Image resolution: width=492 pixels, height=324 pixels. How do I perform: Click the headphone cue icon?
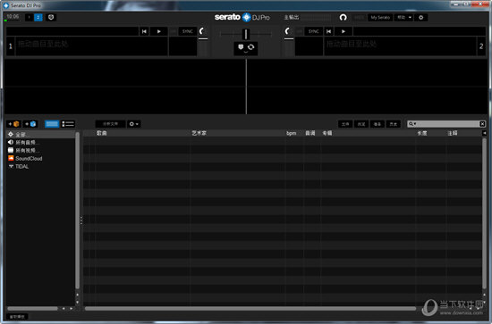(343, 18)
